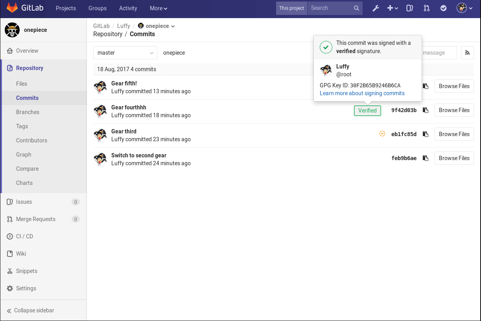Open the todos checkmark icon

pyautogui.click(x=443, y=8)
